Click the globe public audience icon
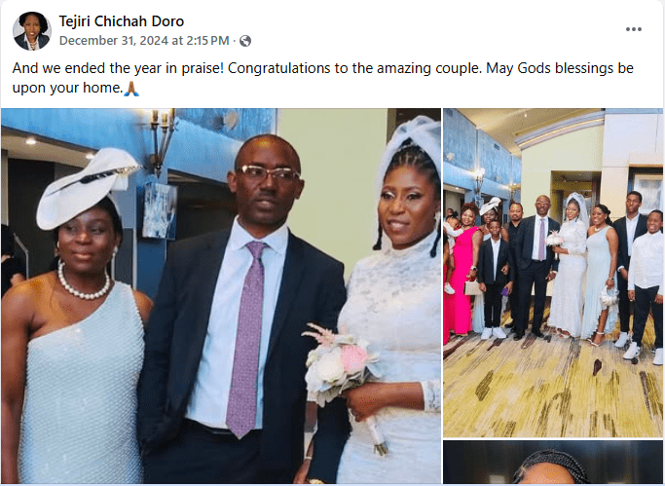Screen dimensions: 665x486 click(x=245, y=41)
